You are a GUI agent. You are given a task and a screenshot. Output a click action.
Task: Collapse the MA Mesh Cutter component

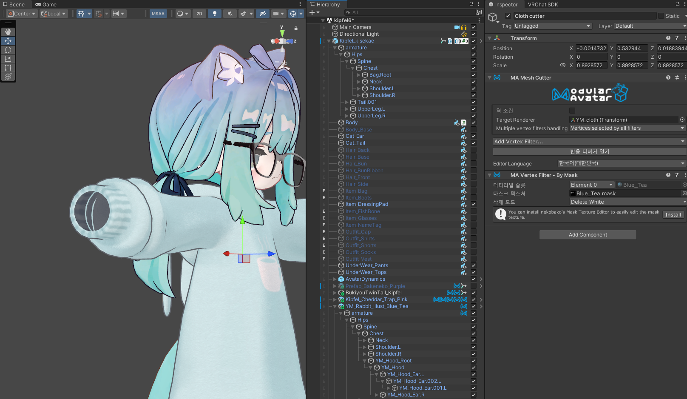point(490,78)
